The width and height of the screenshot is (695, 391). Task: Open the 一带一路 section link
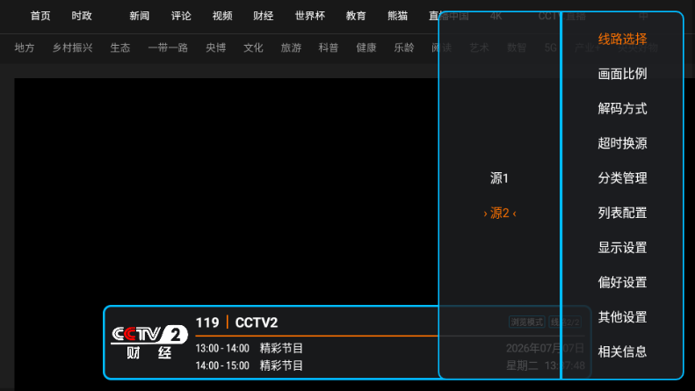tap(168, 47)
